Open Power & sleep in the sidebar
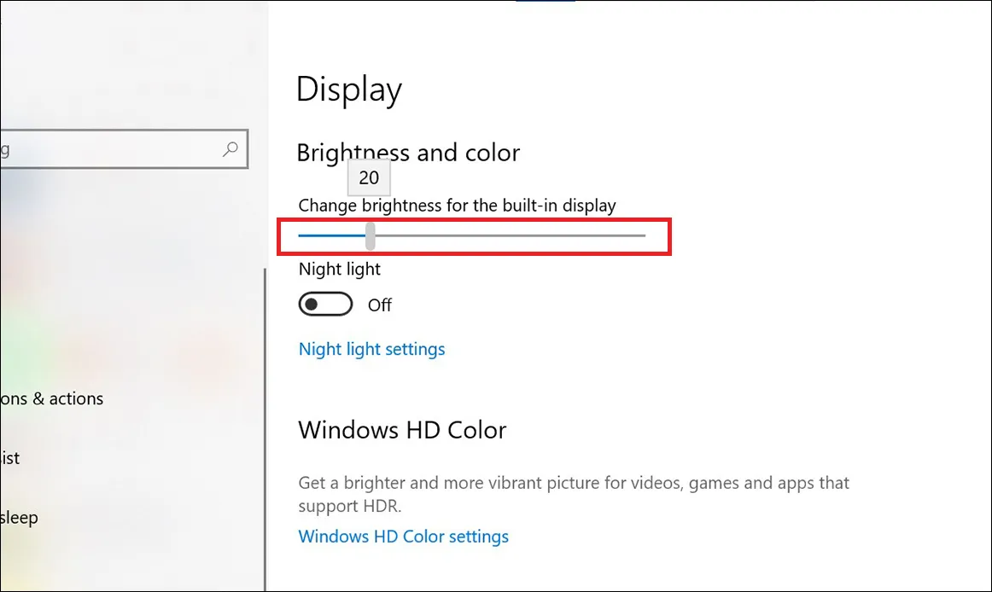Viewport: 992px width, 592px height. (19, 518)
